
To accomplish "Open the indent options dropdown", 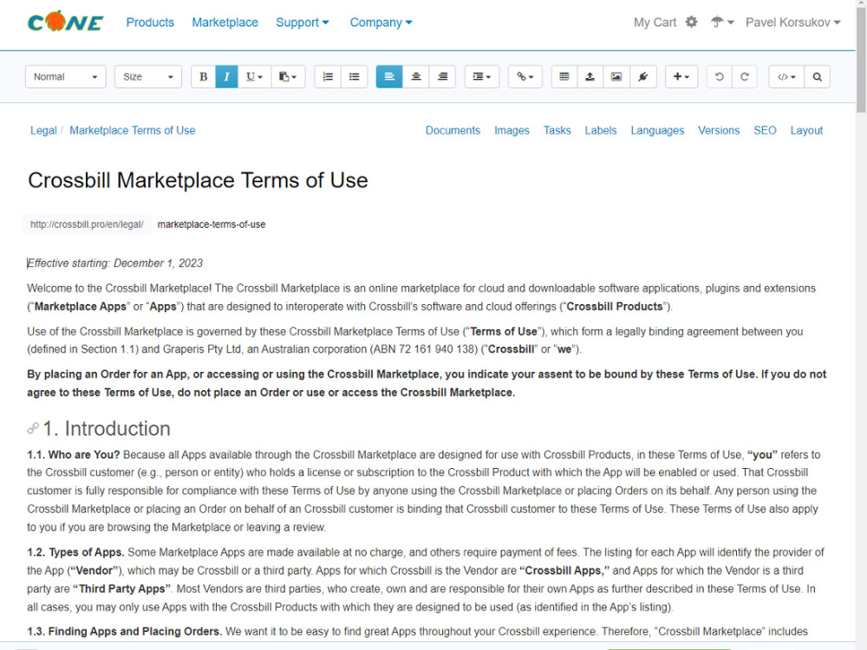I will tap(481, 77).
